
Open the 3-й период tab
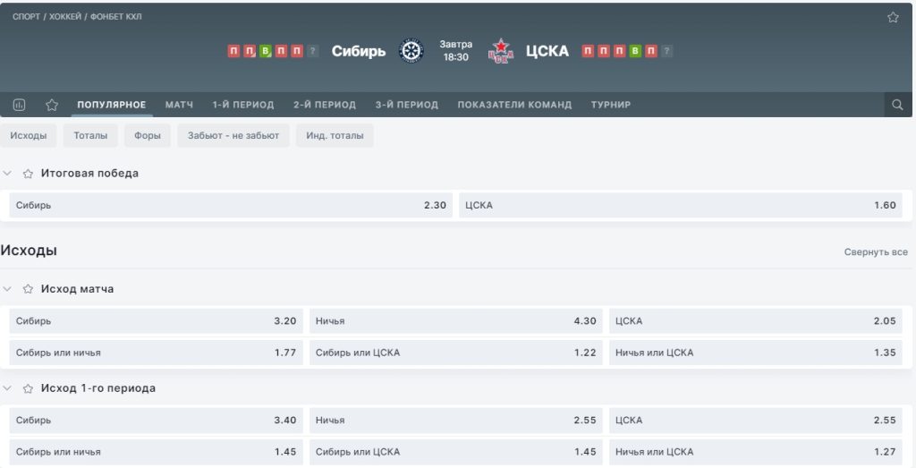(407, 105)
